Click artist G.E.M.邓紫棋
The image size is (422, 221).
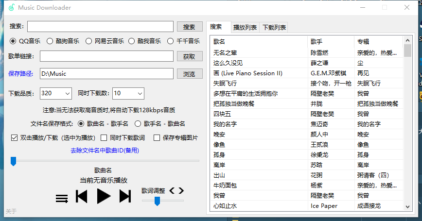coord(328,73)
